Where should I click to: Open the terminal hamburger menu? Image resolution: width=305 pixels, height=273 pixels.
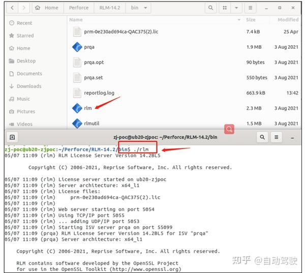(276, 137)
